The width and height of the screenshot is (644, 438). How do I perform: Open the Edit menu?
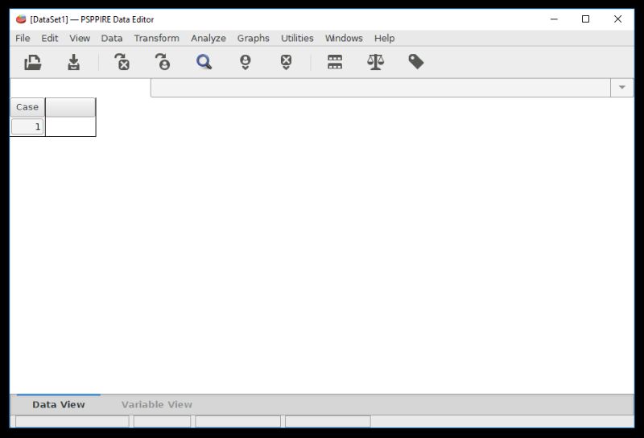pyautogui.click(x=50, y=38)
